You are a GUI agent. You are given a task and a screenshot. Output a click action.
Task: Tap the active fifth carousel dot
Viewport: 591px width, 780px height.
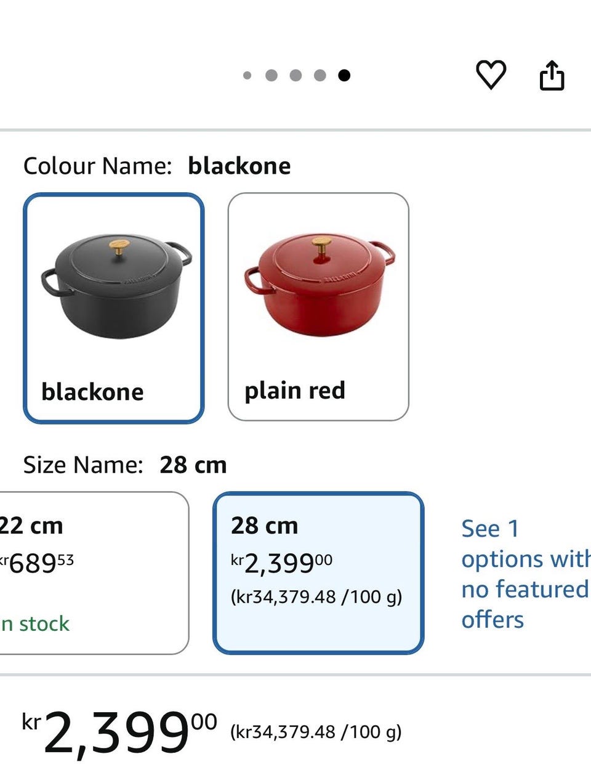pos(344,75)
